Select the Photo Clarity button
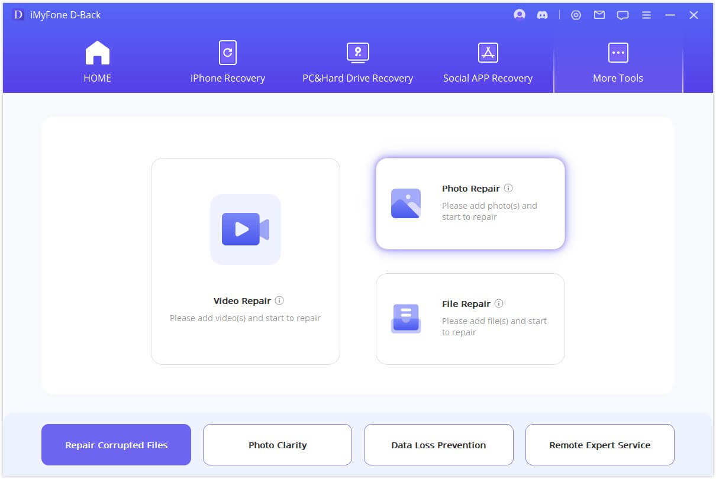Screen dimensions: 716x479 (278, 445)
